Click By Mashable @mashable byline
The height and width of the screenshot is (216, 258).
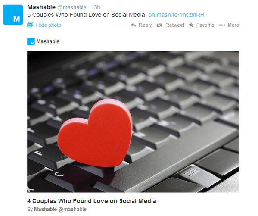pos(57,209)
